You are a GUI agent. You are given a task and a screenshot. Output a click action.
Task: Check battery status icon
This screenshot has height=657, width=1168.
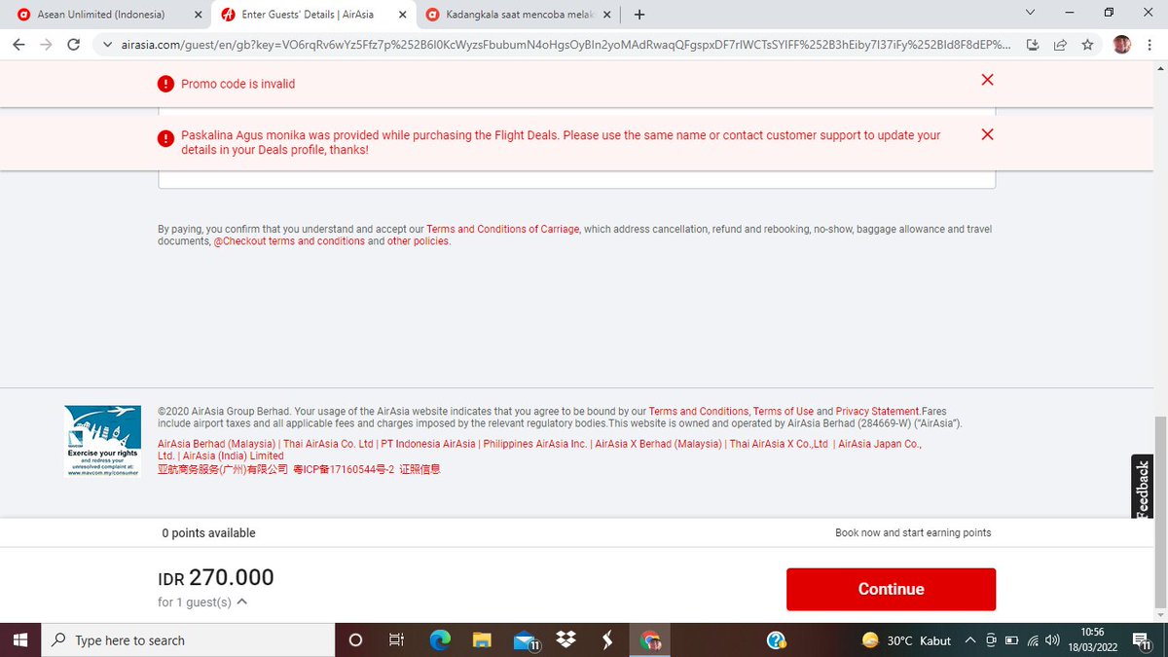pos(1011,640)
